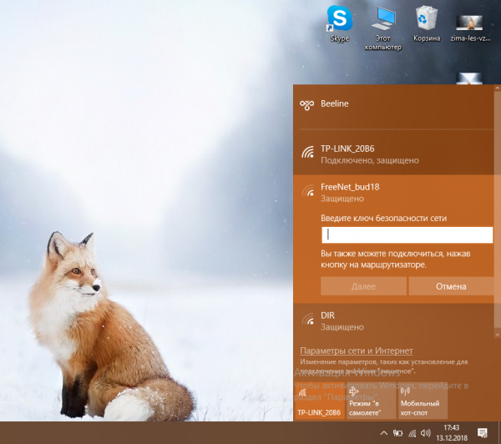Image resolution: width=501 pixels, height=444 pixels.
Task: Click the FreeNet_bud18 network name
Action: click(x=349, y=187)
